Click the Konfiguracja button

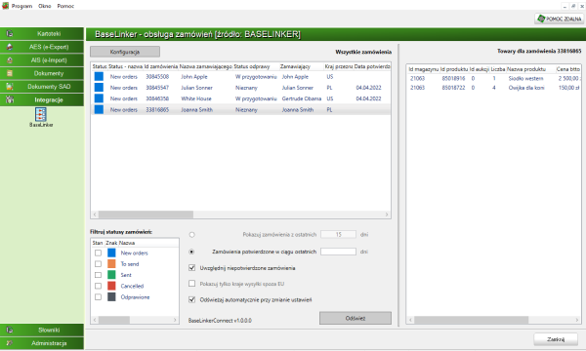[125, 52]
